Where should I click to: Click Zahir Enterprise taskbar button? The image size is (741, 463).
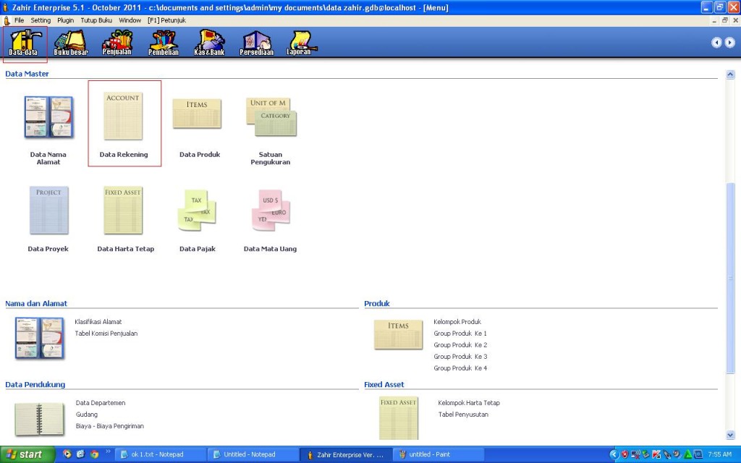[345, 454]
